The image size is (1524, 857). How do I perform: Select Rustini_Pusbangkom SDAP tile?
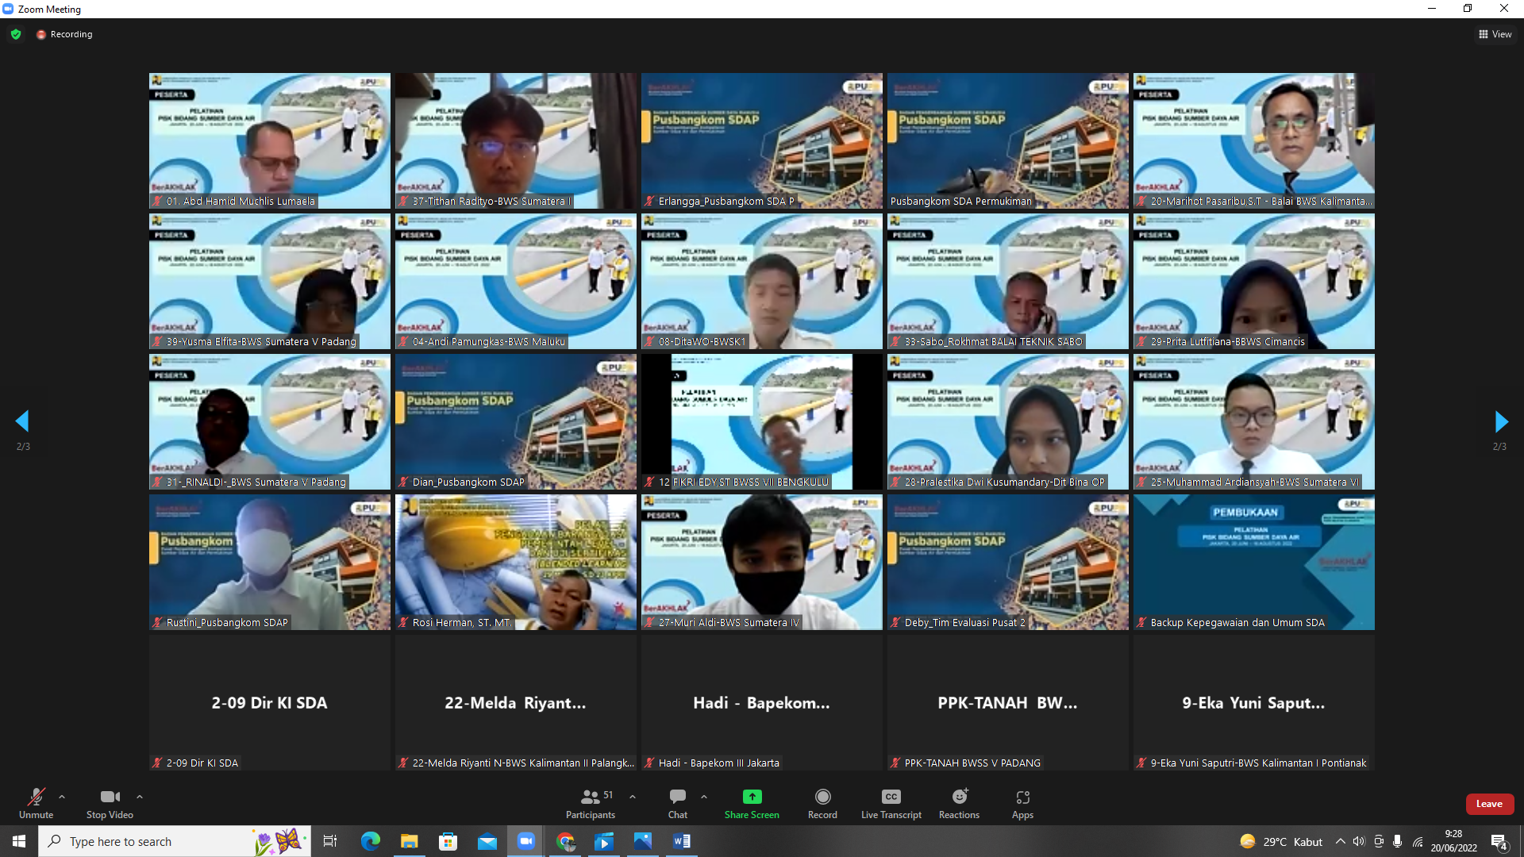(270, 562)
